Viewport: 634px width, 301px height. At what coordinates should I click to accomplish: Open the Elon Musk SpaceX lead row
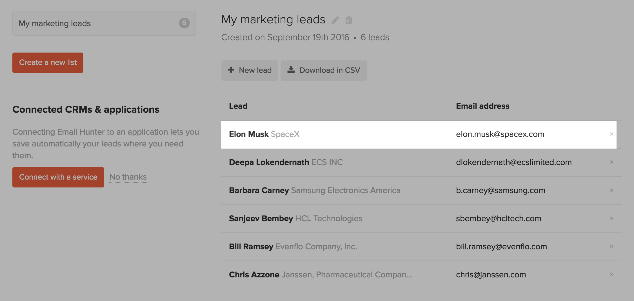(x=419, y=134)
